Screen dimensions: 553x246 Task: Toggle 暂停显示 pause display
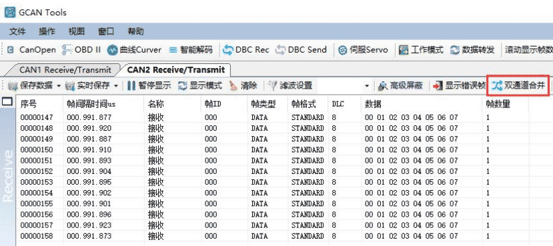(149, 85)
